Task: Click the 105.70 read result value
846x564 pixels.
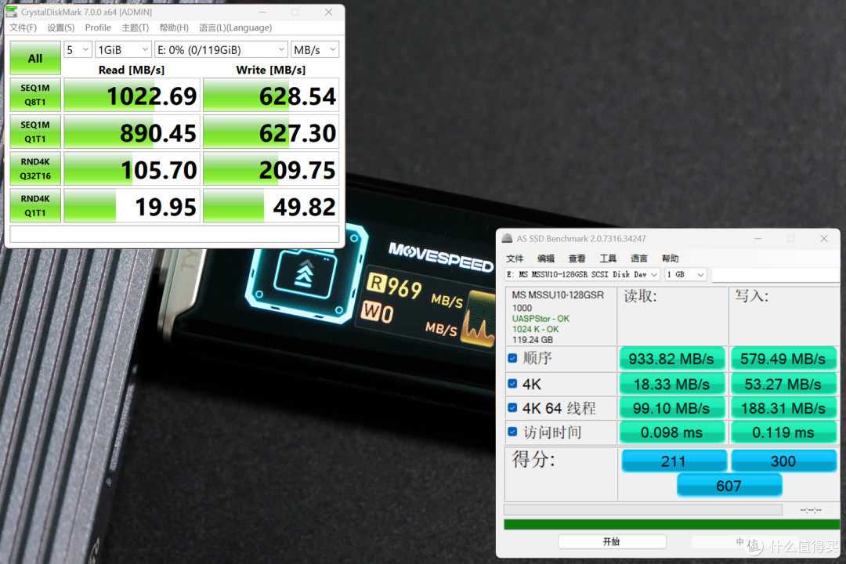Action: [132, 169]
